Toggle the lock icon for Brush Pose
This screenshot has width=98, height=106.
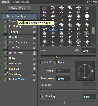35,53
